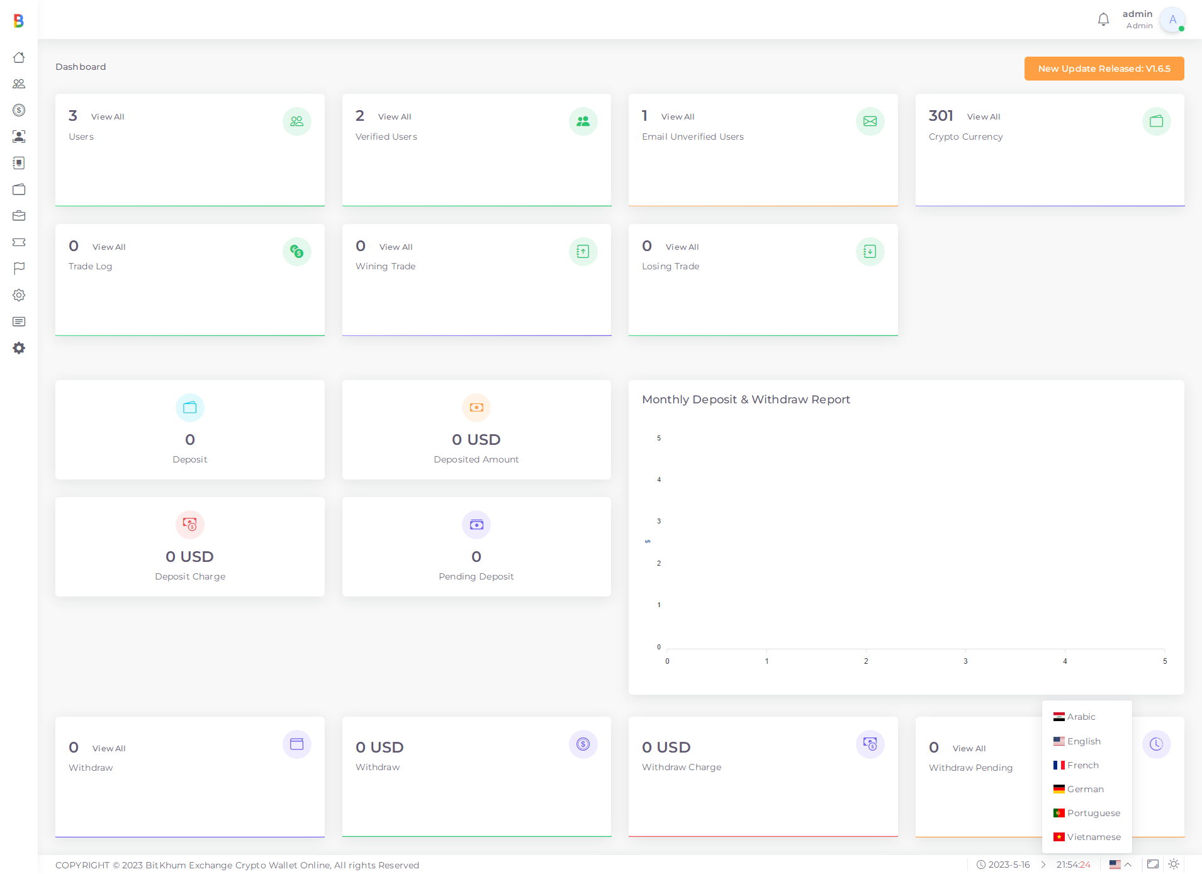
Task: Select Arabic from language list
Action: click(1081, 717)
